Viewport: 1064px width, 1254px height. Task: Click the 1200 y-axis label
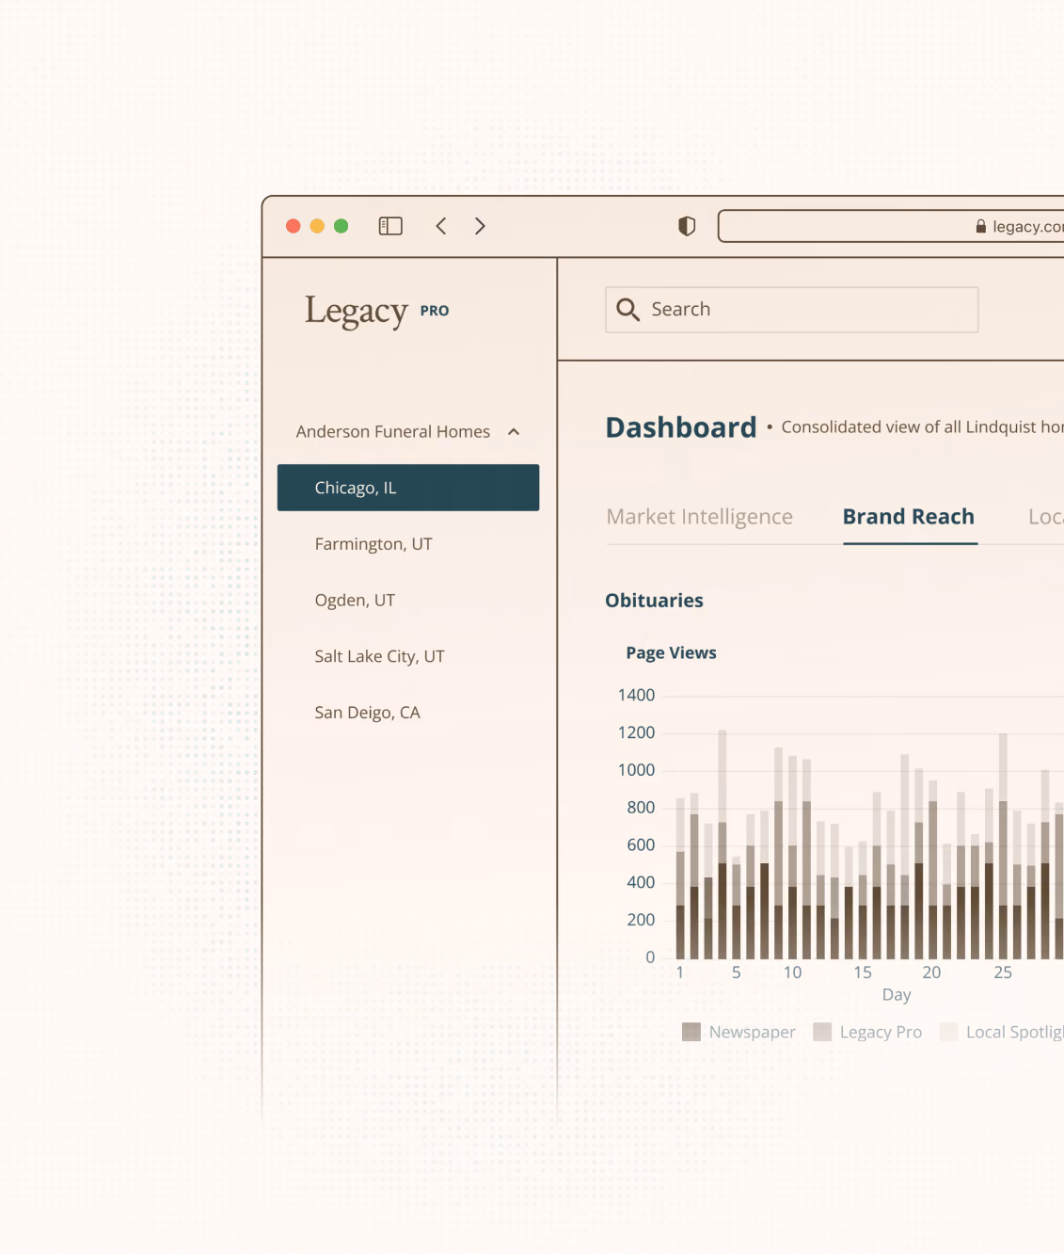pyautogui.click(x=637, y=732)
